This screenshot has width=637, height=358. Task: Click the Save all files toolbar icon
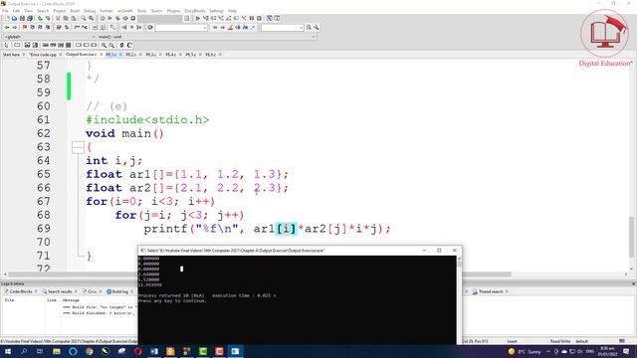30,18
